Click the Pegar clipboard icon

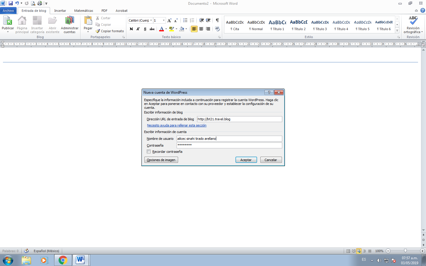[88, 21]
